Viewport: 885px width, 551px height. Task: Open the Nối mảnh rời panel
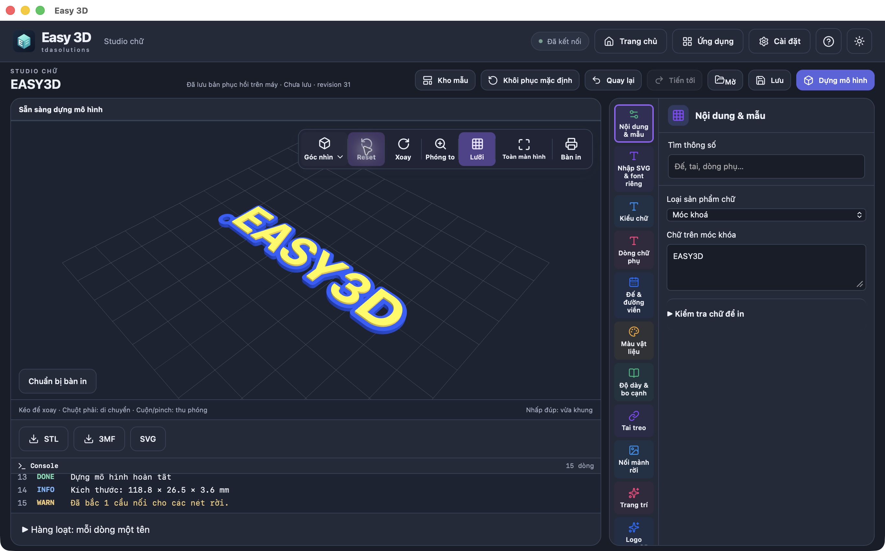pyautogui.click(x=634, y=459)
